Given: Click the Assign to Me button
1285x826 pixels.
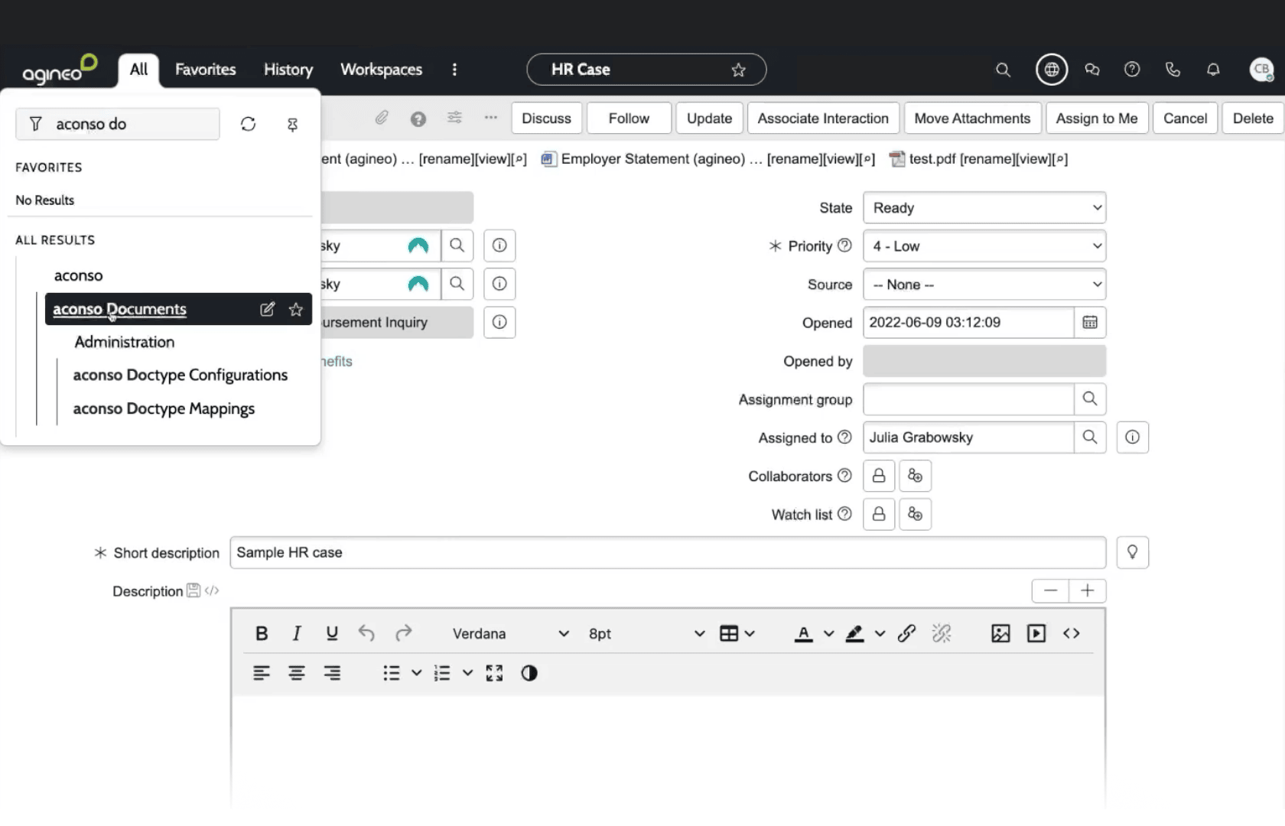Looking at the screenshot, I should 1096,118.
